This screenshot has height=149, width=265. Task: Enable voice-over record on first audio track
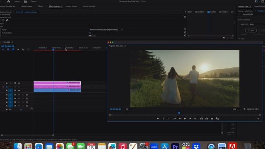(27, 95)
